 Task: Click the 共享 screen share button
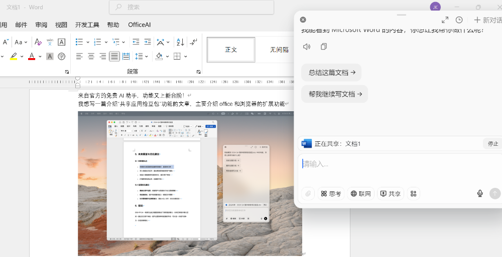(x=391, y=194)
